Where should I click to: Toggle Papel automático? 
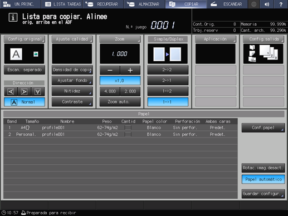pos(263,179)
